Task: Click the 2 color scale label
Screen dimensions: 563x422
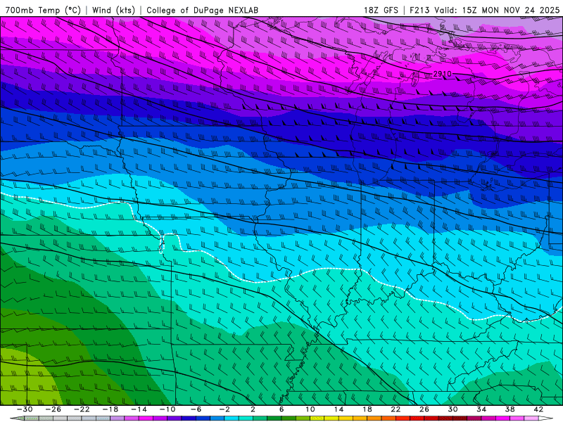Action: tap(253, 409)
